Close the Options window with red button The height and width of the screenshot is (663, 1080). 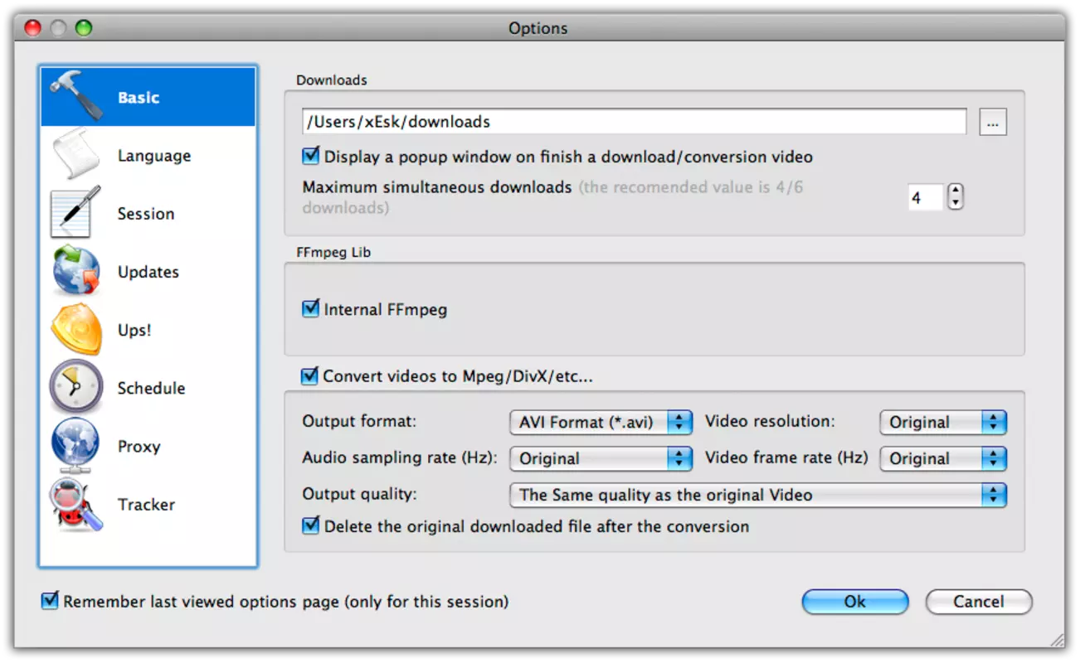pyautogui.click(x=32, y=28)
